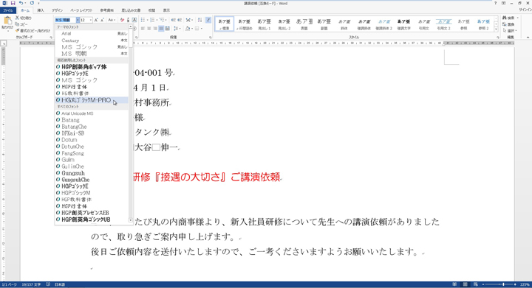Decrease font size with shrink font icon
The width and height of the screenshot is (532, 288).
(102, 21)
